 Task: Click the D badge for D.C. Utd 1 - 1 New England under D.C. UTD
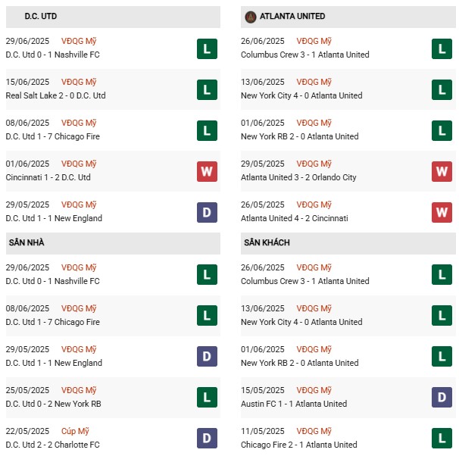[206, 213]
